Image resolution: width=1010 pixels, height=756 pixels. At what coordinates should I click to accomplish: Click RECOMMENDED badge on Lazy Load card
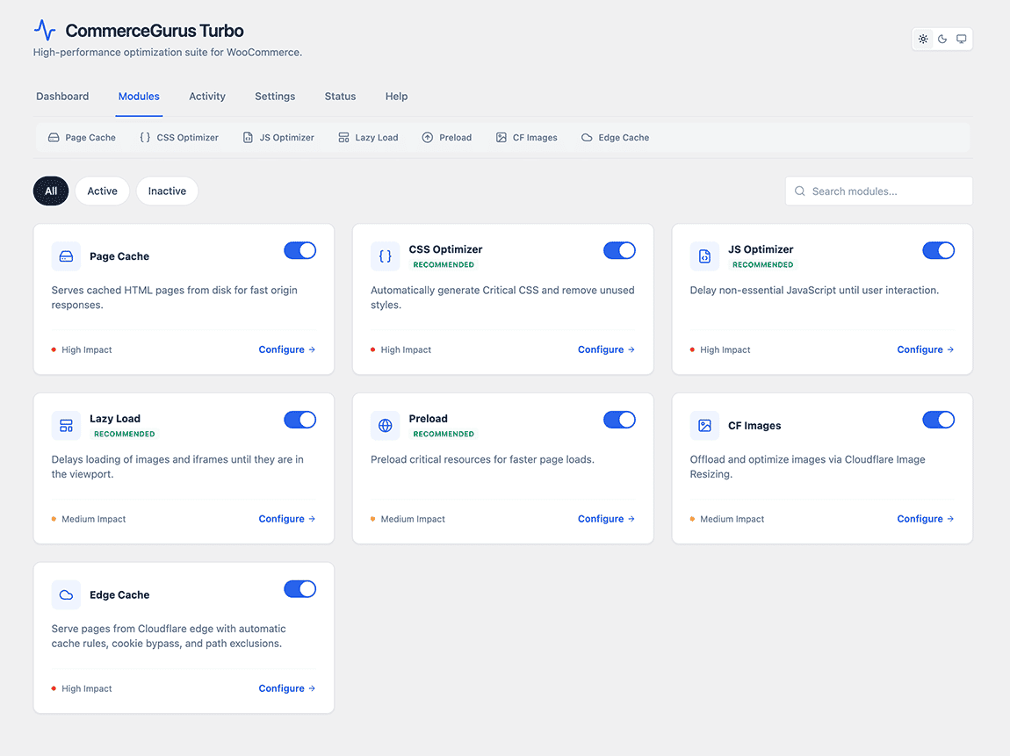[125, 434]
